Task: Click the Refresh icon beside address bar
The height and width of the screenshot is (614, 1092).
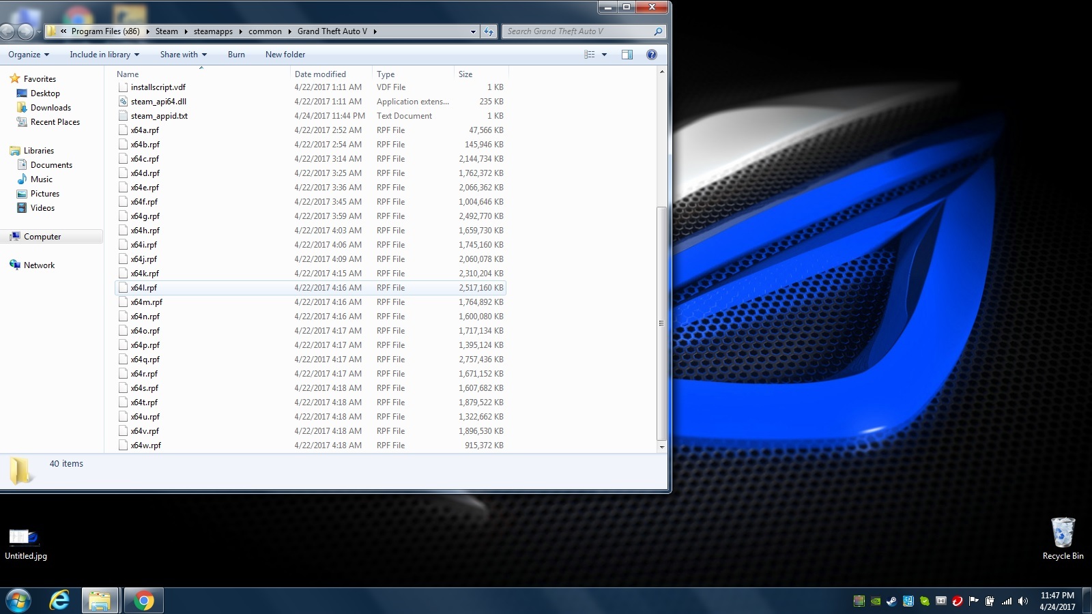Action: [489, 31]
